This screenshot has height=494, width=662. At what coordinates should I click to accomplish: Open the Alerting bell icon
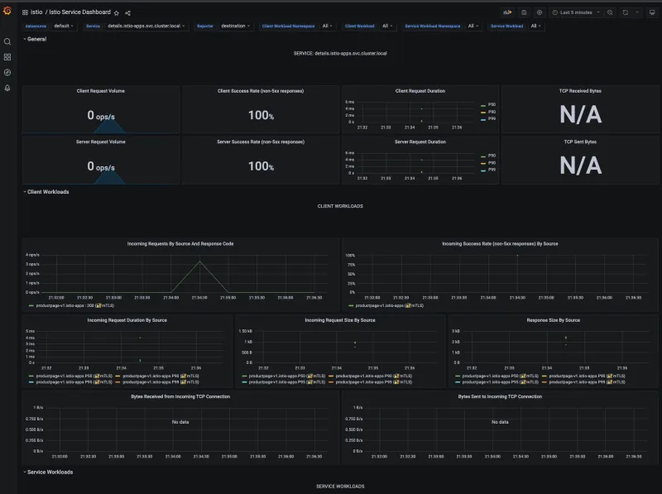pyautogui.click(x=8, y=89)
